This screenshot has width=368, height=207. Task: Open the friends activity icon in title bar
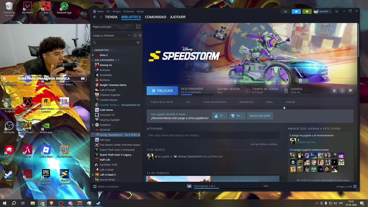click(285, 11)
